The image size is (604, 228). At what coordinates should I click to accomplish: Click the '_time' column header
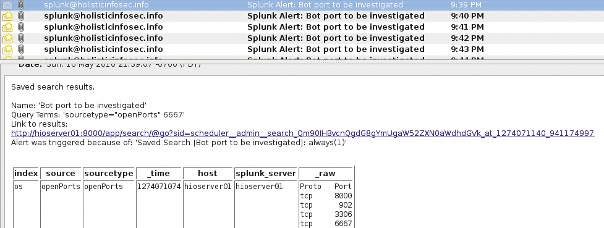[158, 174]
